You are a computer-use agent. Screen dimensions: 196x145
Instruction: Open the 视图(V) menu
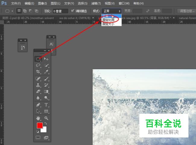tap(110, 3)
